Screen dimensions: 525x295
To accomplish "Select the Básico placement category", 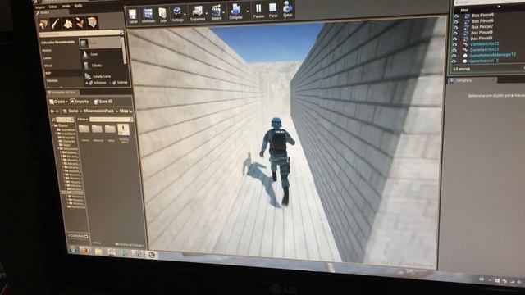I will (x=47, y=50).
